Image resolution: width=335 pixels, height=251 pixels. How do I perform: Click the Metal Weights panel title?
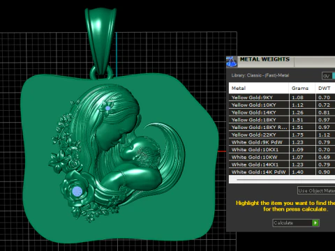tap(265, 59)
